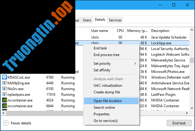
Task: Click PID value 4448
Action: point(50,83)
